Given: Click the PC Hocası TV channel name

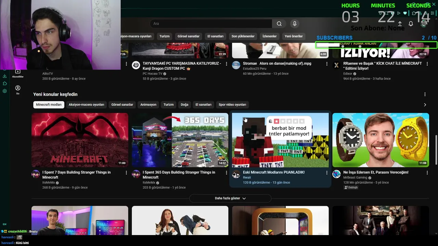Looking at the screenshot, I should (152, 73).
